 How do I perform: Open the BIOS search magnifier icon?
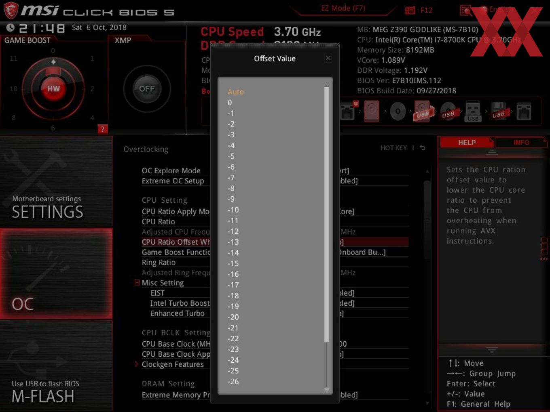(466, 10)
